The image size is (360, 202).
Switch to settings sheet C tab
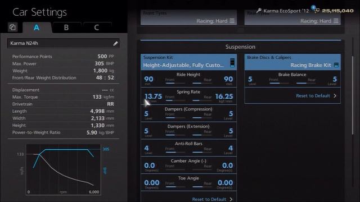click(x=96, y=27)
